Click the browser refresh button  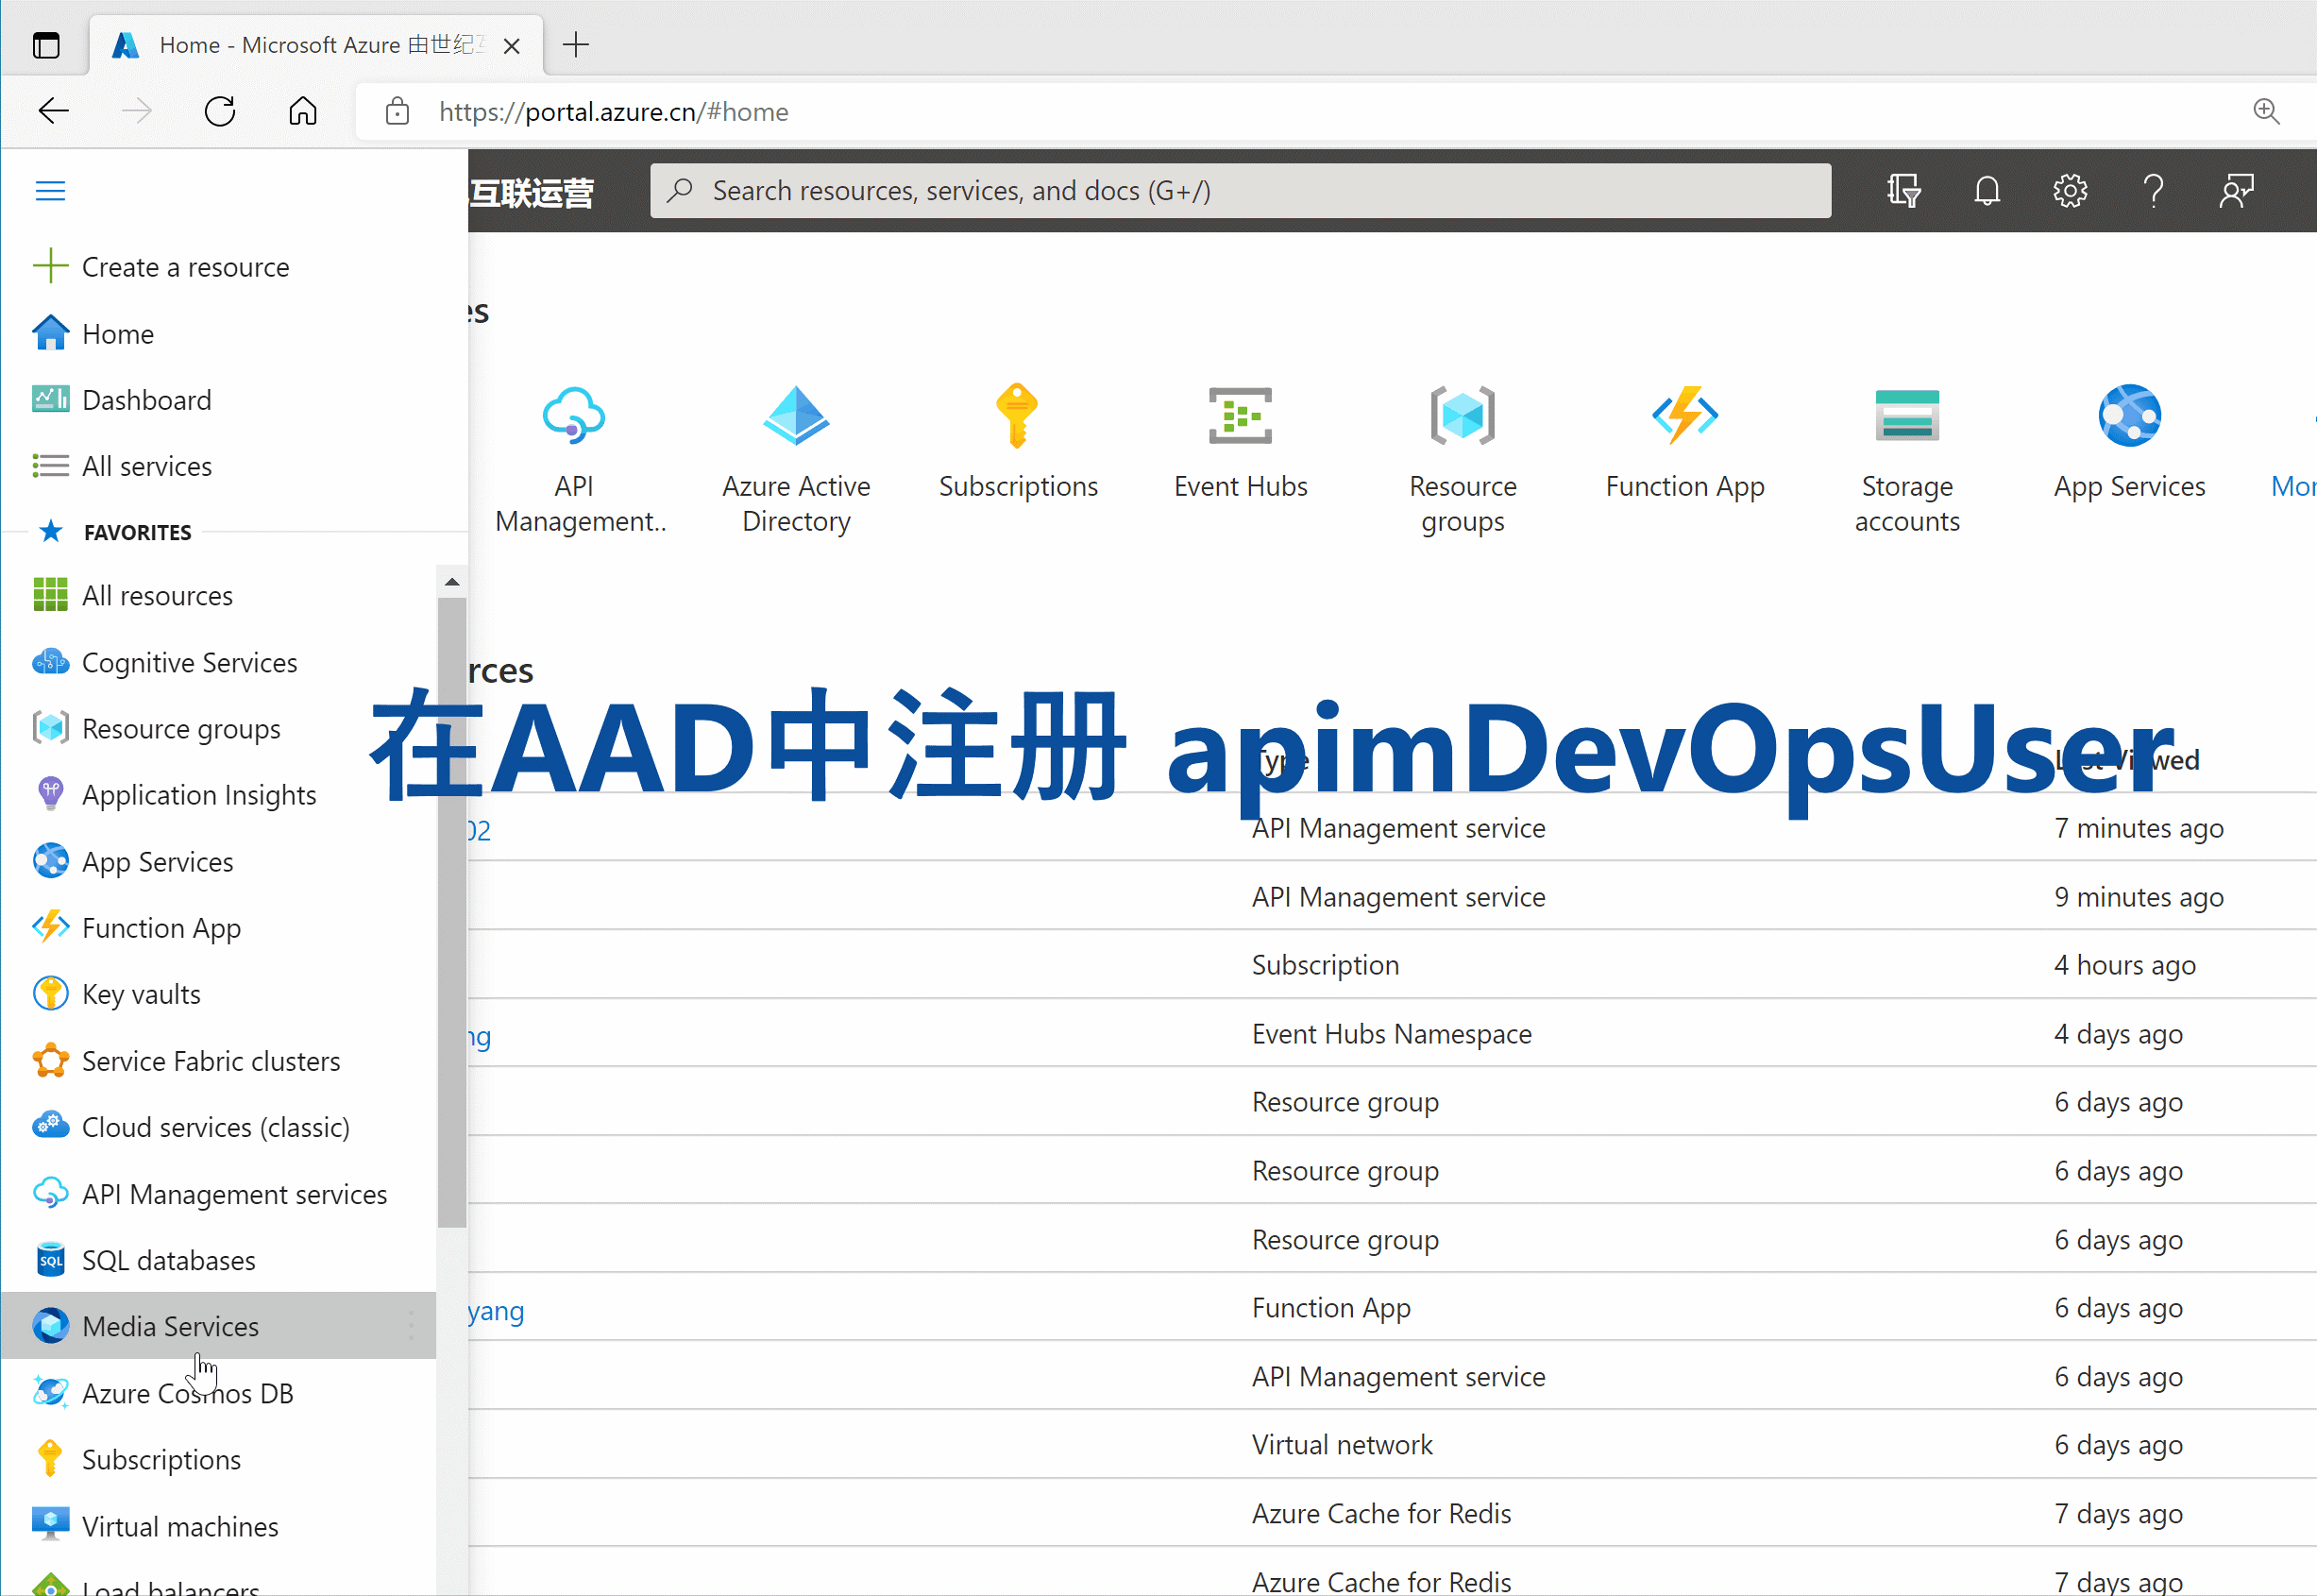(x=220, y=111)
